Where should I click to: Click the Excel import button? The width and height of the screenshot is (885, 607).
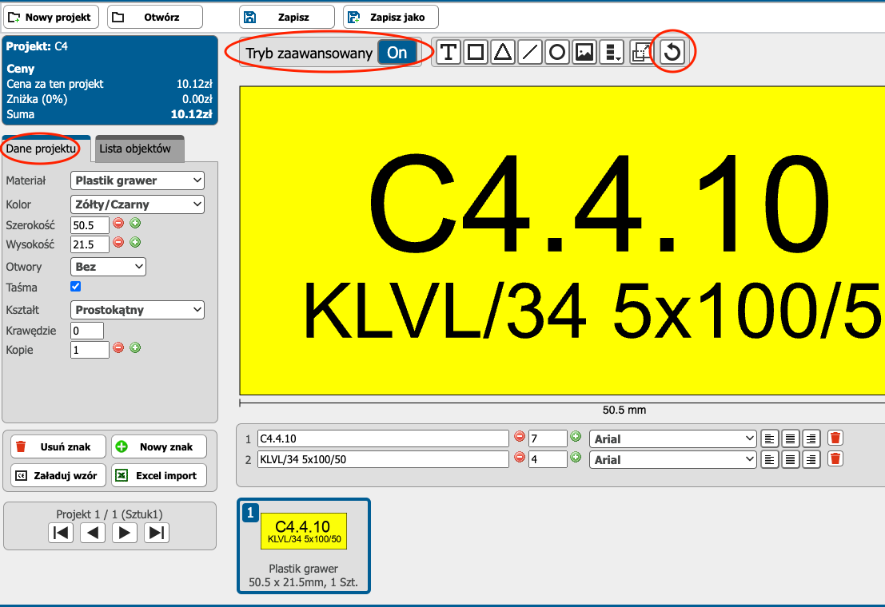tap(158, 475)
